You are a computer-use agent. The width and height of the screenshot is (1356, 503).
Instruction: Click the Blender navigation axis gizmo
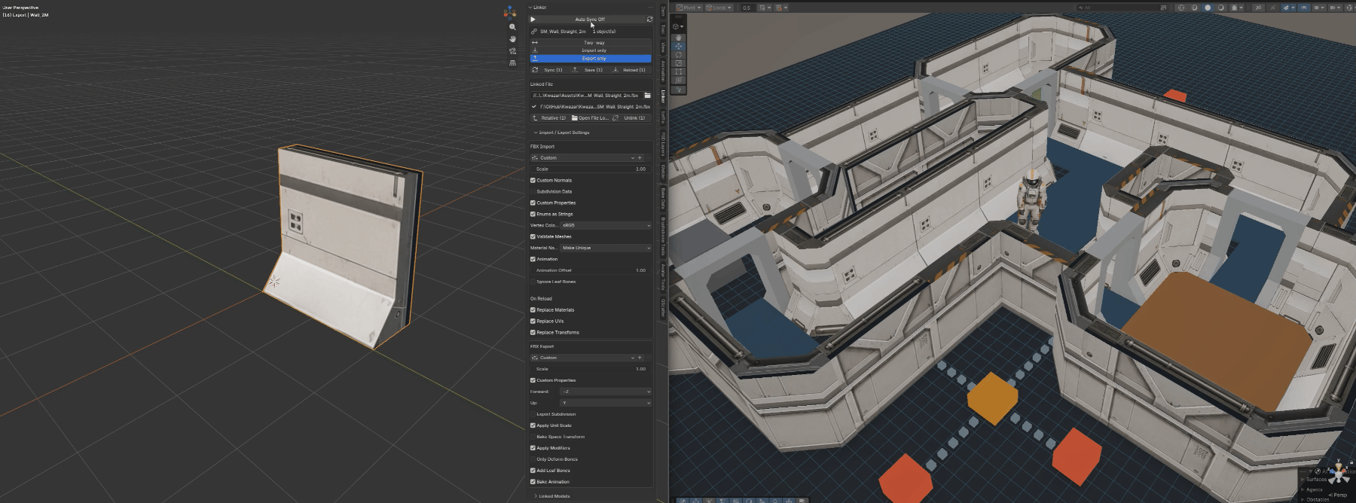[x=510, y=11]
